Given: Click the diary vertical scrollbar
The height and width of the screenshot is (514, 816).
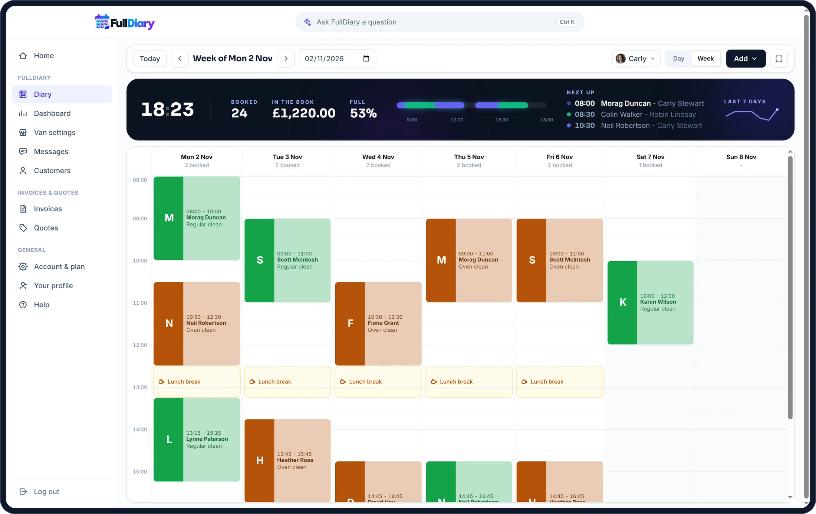Looking at the screenshot, I should (790, 287).
